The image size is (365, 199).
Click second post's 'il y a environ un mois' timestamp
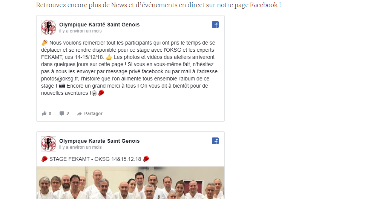point(80,147)
